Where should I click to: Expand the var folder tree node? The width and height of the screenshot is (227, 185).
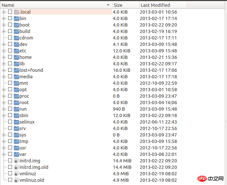[4, 155]
